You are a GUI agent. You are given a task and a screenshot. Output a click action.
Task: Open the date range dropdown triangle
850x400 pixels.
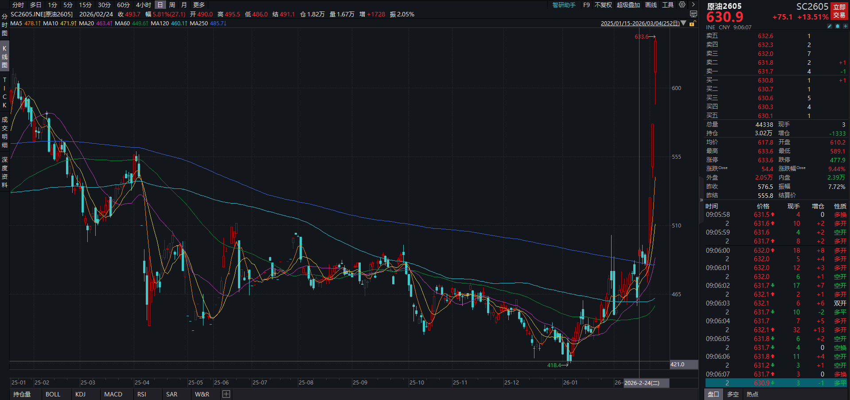683,24
